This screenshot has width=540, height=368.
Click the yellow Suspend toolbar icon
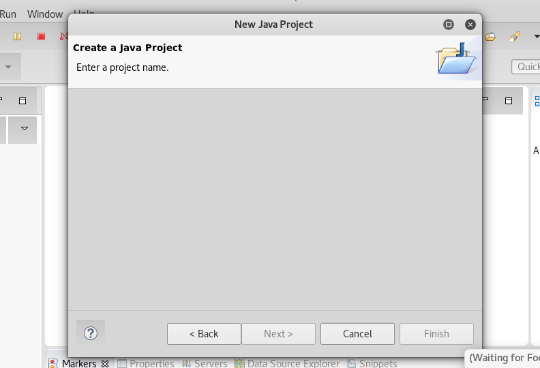coord(17,37)
